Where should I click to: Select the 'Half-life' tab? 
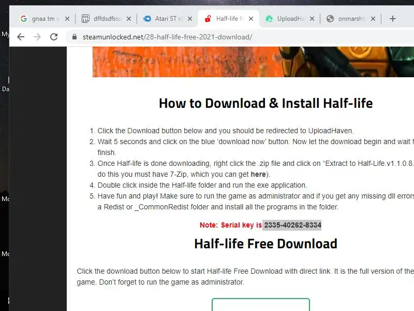(228, 19)
